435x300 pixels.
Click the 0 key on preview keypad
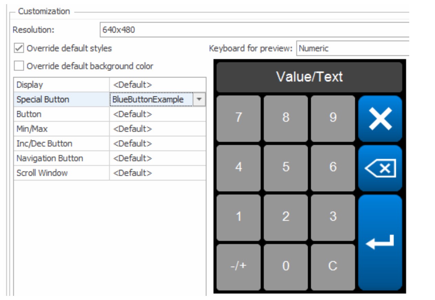pos(286,267)
